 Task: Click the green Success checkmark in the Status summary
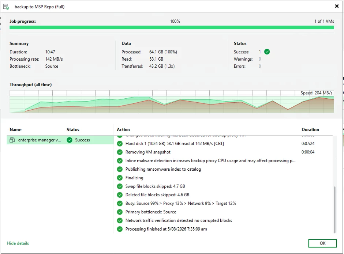[x=267, y=52]
